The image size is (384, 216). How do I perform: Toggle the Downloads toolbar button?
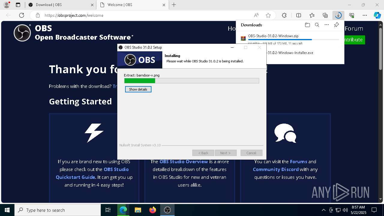pyautogui.click(x=338, y=15)
